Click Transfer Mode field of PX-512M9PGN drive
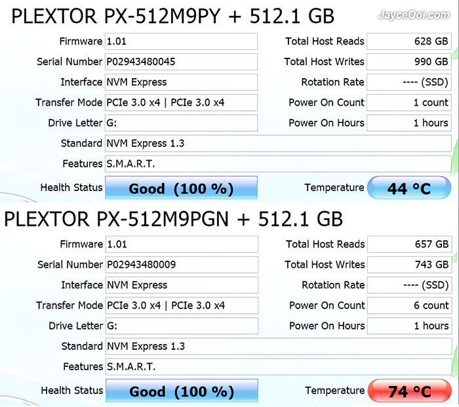The image size is (459, 407). point(182,305)
